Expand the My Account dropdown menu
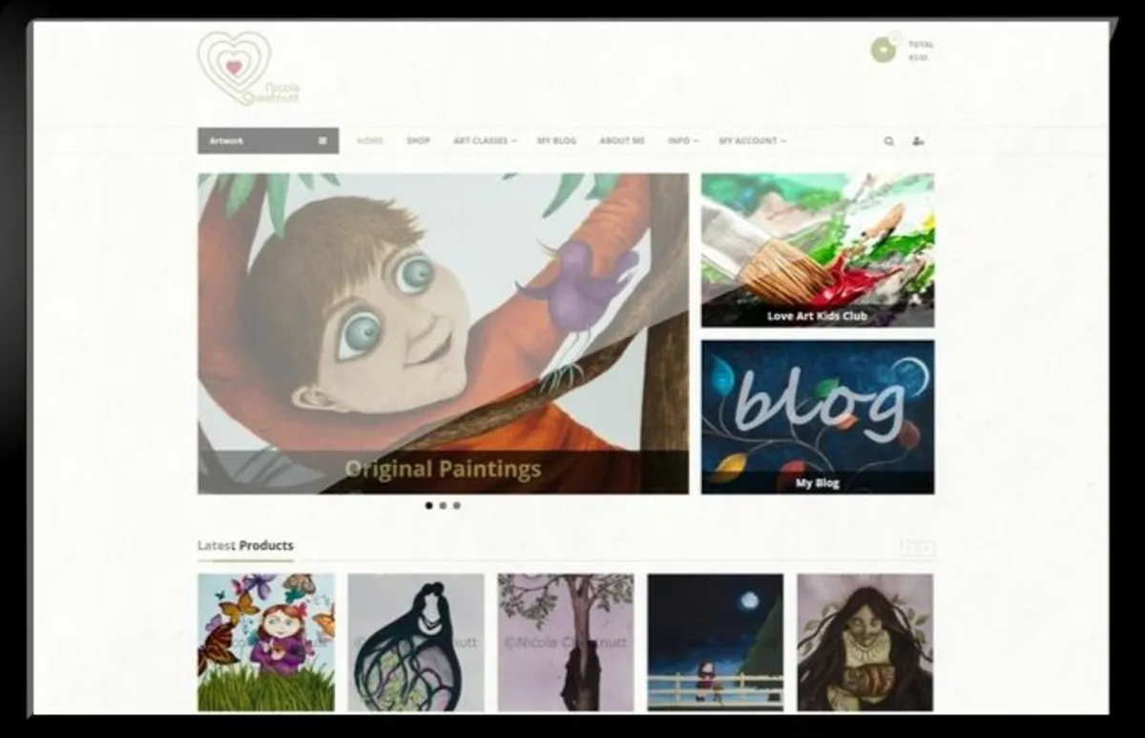Viewport: 1145px width, 738px height. click(x=752, y=141)
